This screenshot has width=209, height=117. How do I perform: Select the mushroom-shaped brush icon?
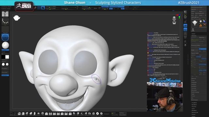86,113
